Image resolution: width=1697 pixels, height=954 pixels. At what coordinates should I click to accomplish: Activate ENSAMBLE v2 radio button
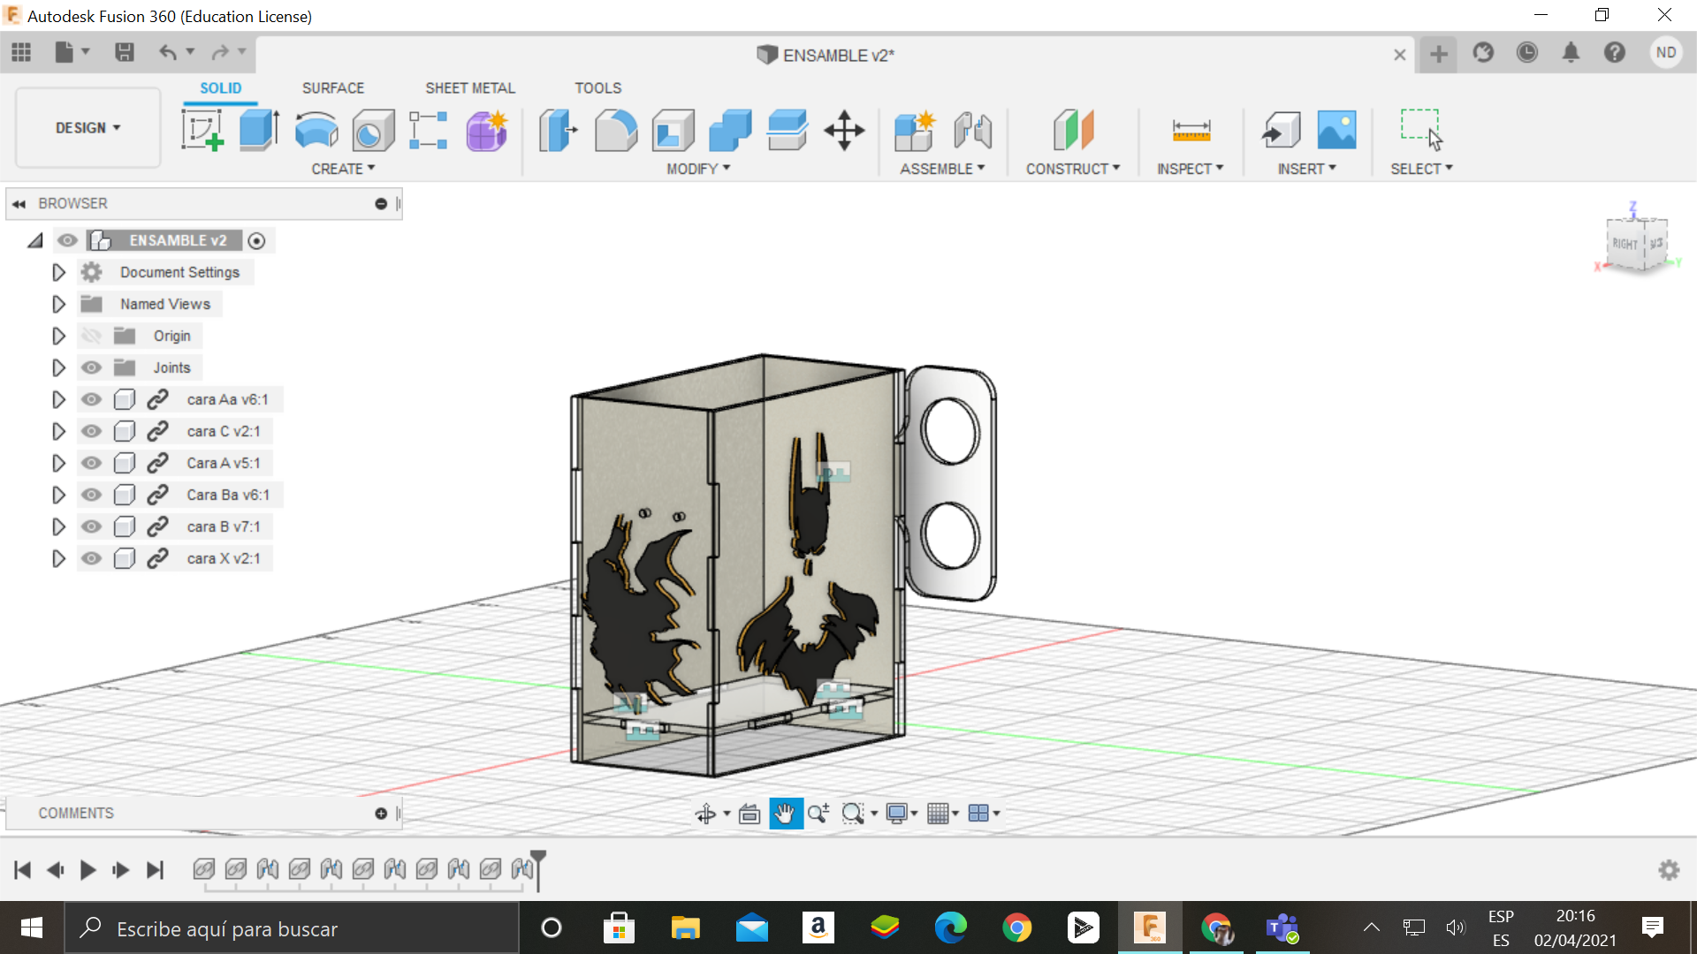pyautogui.click(x=256, y=241)
